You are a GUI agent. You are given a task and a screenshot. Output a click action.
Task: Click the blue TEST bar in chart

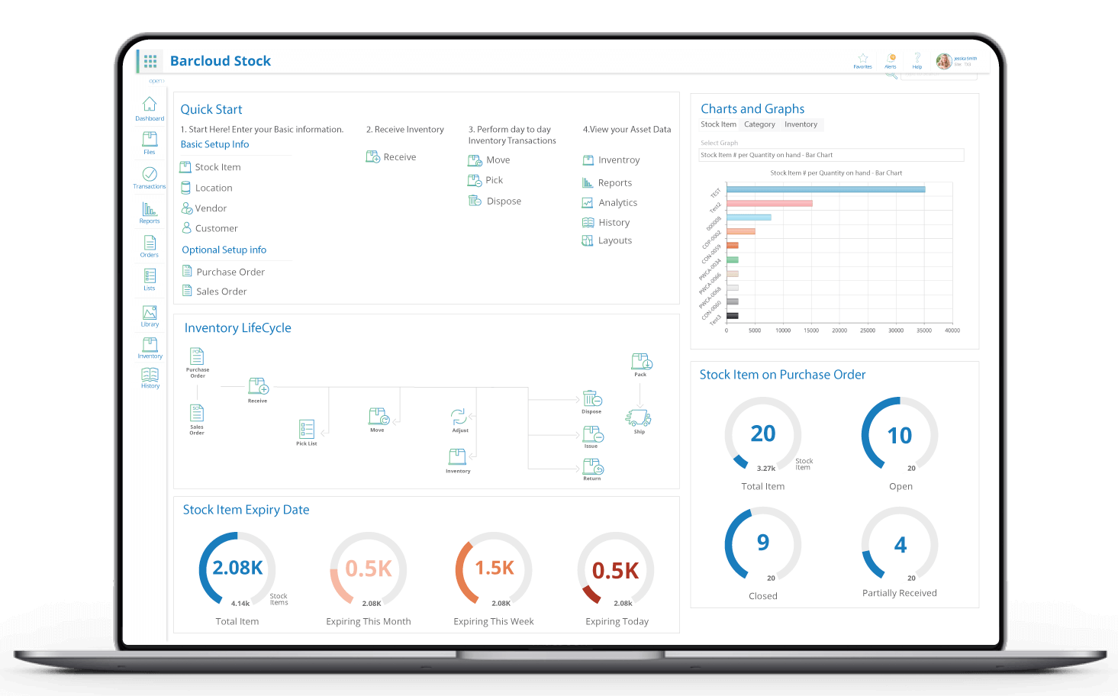826,189
